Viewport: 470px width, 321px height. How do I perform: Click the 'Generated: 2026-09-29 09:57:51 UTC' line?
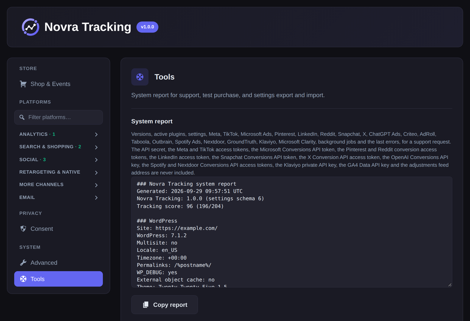coord(190,191)
